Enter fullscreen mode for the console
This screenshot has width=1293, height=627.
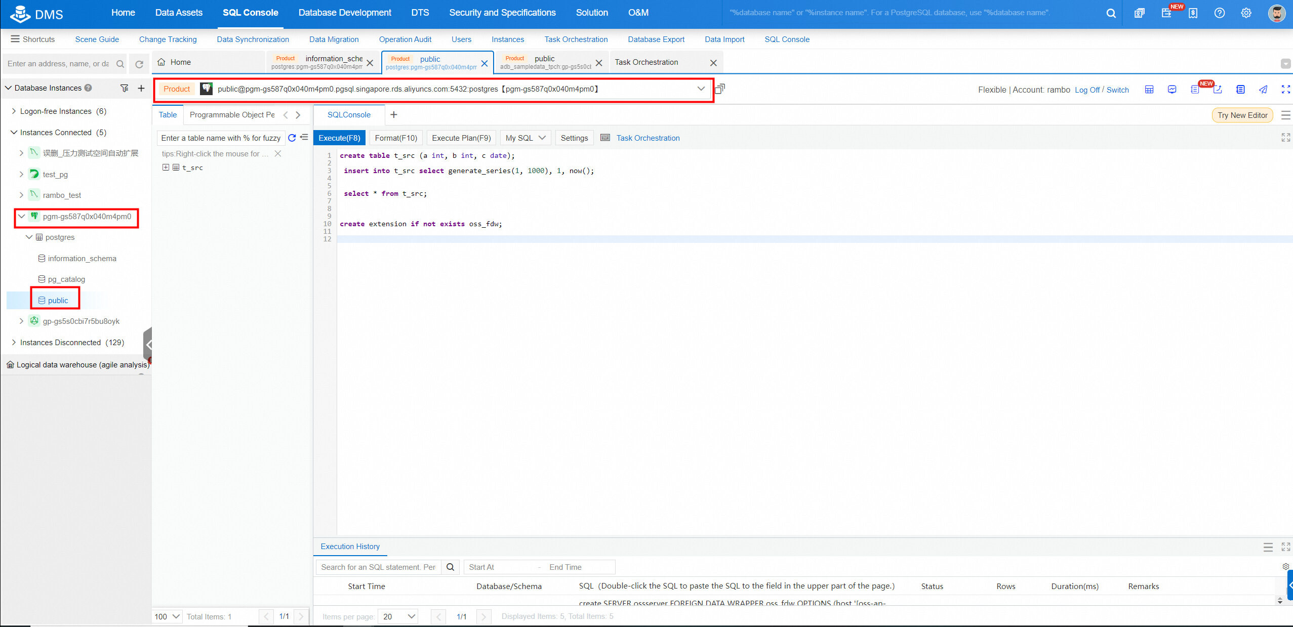point(1285,90)
